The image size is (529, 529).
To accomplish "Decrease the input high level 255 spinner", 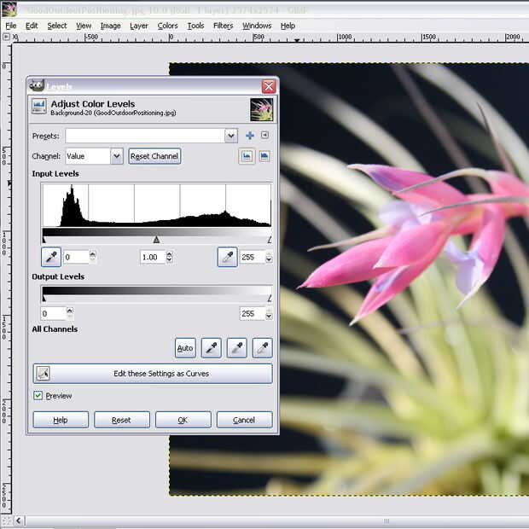I will [269, 260].
